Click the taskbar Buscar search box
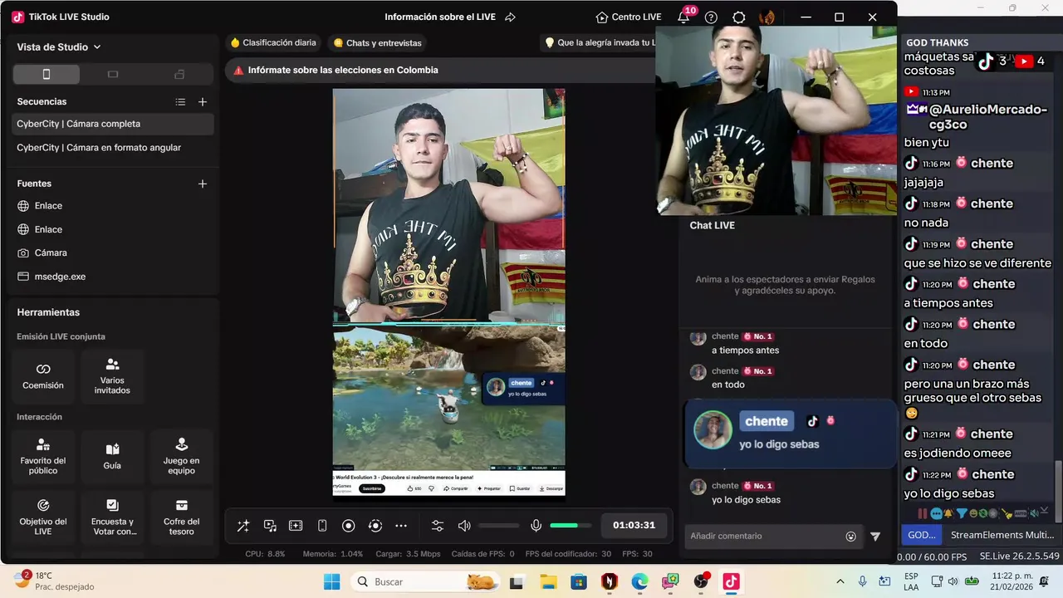The image size is (1063, 598). (427, 581)
